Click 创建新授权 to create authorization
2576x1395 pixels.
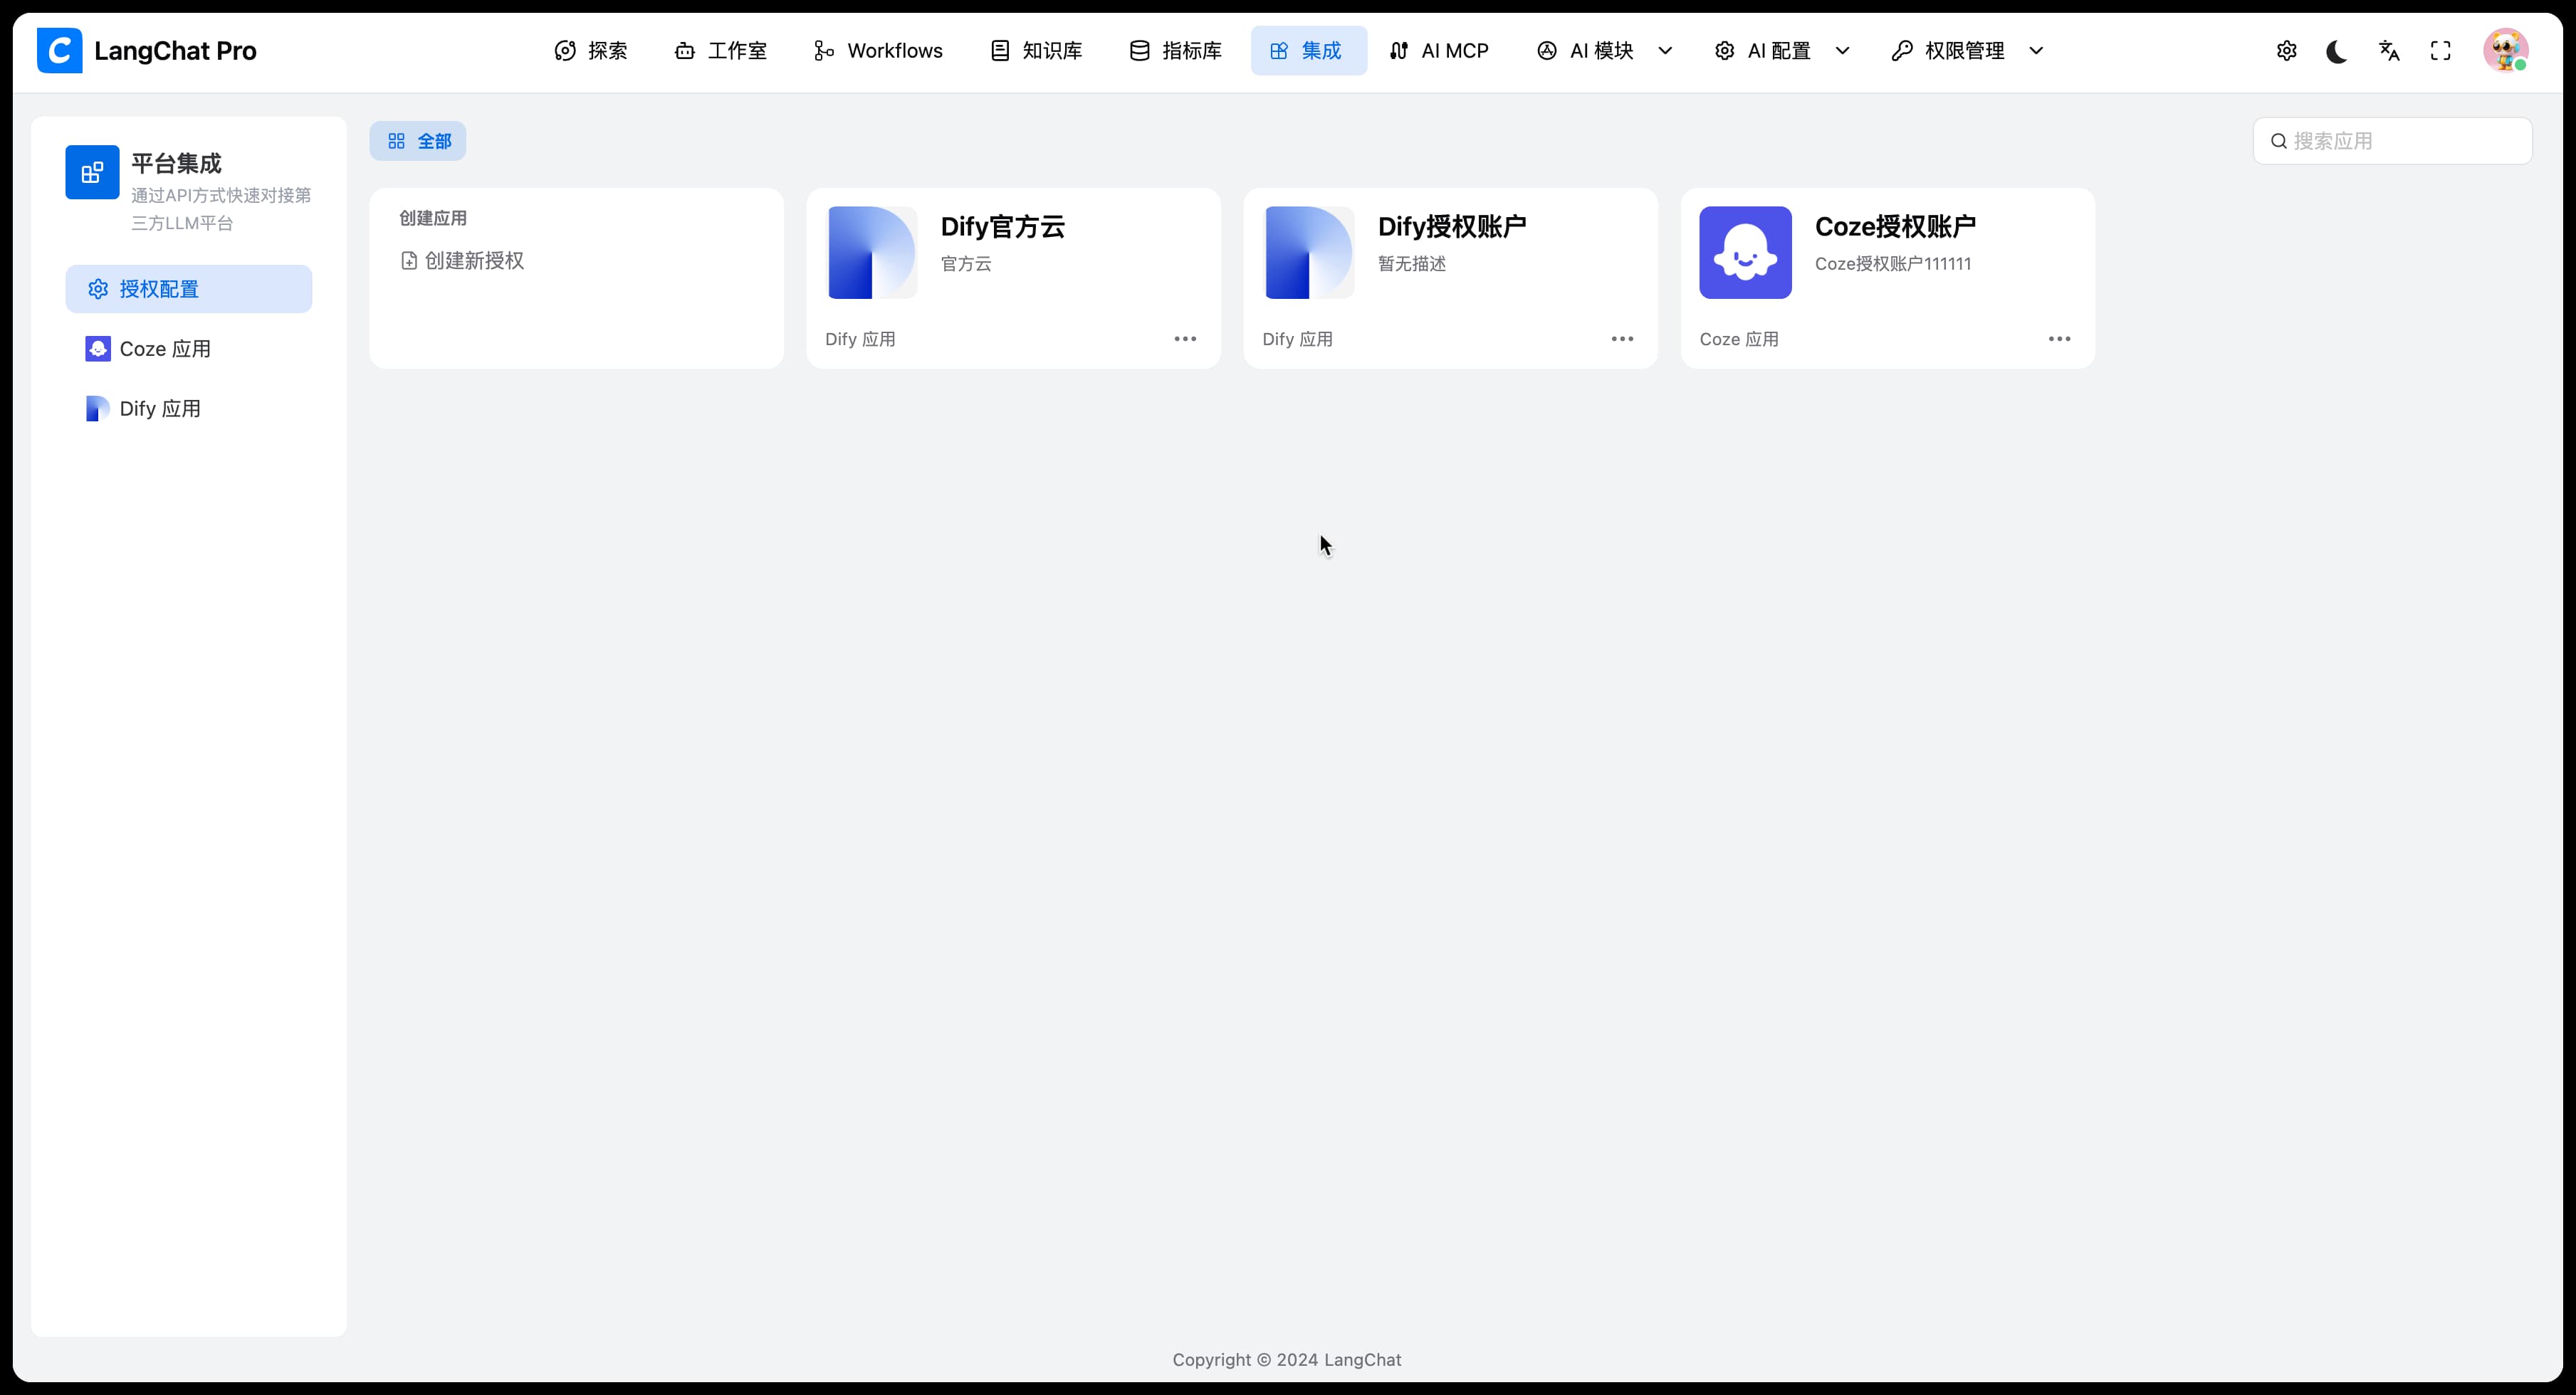pyautogui.click(x=463, y=260)
